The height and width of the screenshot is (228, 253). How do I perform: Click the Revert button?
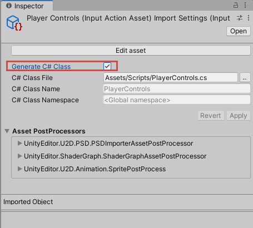click(211, 116)
